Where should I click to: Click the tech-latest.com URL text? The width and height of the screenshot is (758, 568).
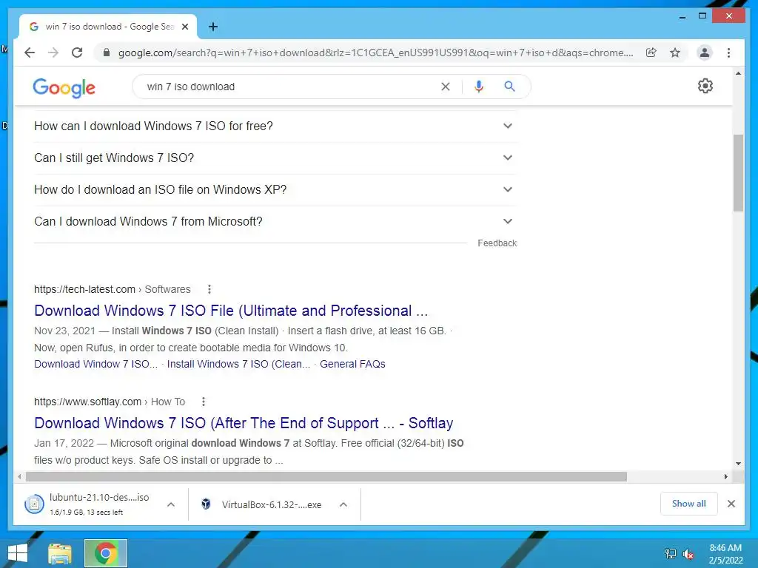[84, 289]
